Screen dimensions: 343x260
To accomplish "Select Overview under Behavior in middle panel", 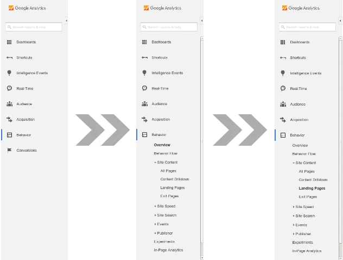I will [162, 145].
